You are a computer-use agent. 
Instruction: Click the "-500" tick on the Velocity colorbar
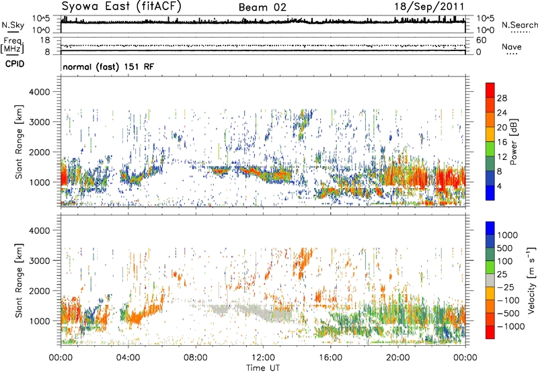pyautogui.click(x=508, y=313)
